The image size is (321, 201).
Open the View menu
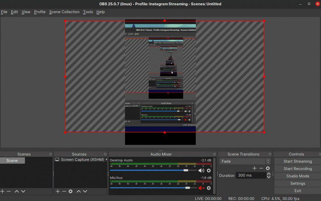pos(26,12)
